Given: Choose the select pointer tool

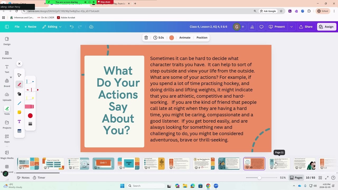Looking at the screenshot, I should pos(19,75).
